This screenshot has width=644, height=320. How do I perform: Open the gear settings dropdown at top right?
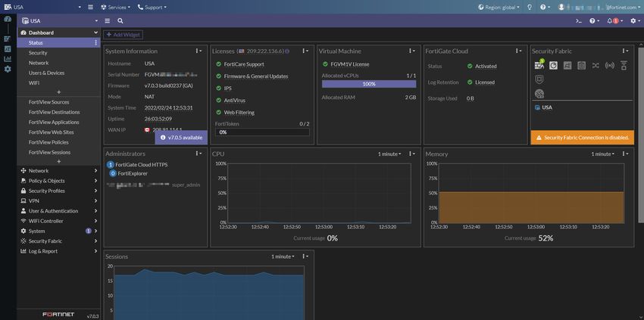[x=635, y=21]
